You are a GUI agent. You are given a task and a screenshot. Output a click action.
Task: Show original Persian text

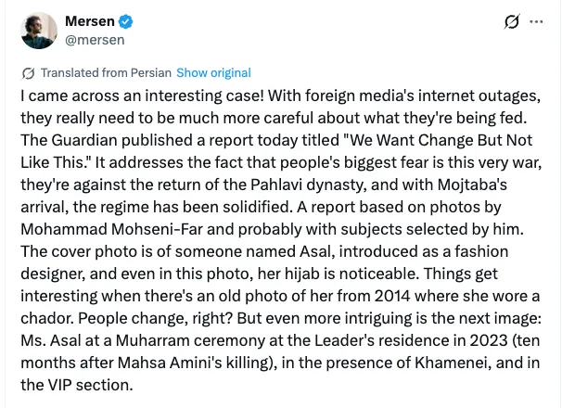click(x=213, y=73)
